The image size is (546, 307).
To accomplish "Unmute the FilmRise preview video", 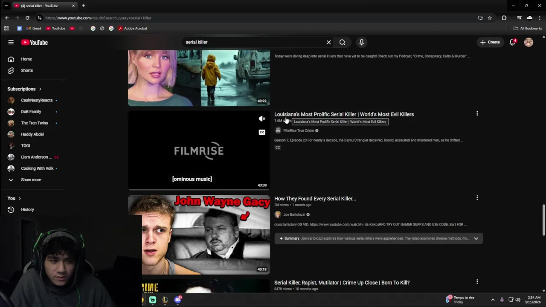I will point(262,119).
